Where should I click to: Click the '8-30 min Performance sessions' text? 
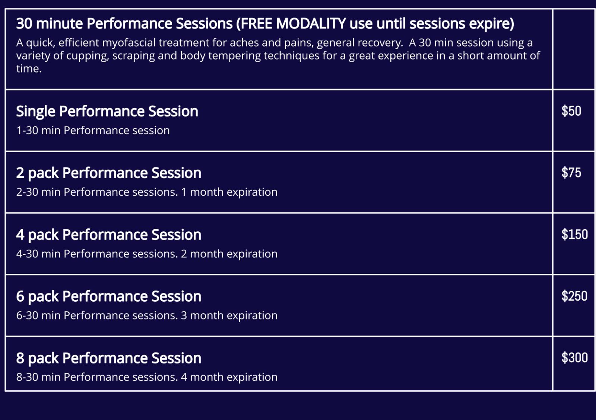[x=97, y=377]
